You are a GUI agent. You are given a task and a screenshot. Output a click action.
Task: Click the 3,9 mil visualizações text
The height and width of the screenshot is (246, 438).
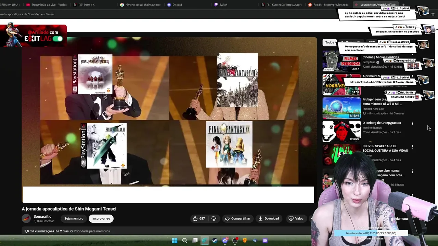39,231
